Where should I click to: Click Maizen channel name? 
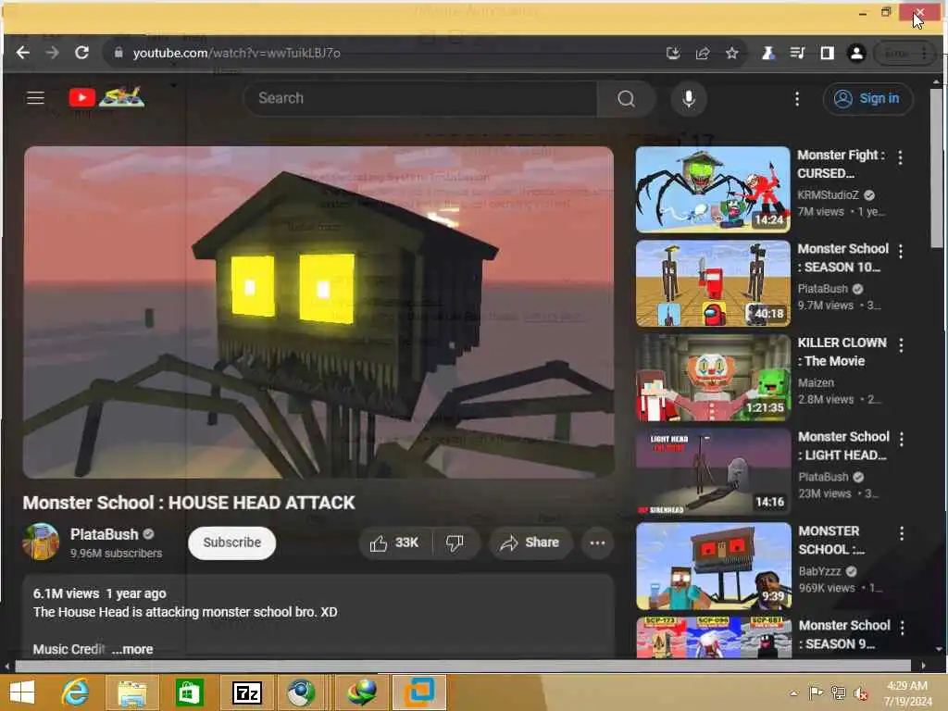pyautogui.click(x=816, y=383)
